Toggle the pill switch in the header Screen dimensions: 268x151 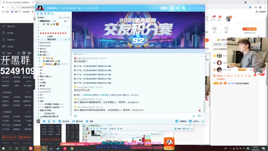point(164,8)
